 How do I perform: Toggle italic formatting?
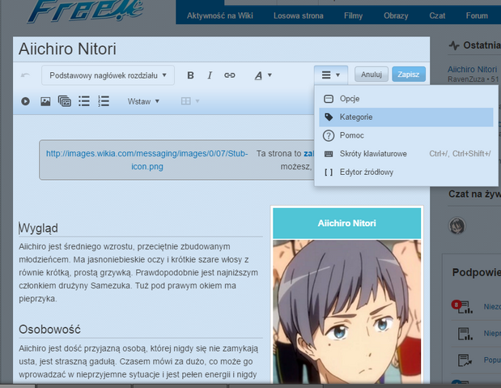pyautogui.click(x=210, y=75)
